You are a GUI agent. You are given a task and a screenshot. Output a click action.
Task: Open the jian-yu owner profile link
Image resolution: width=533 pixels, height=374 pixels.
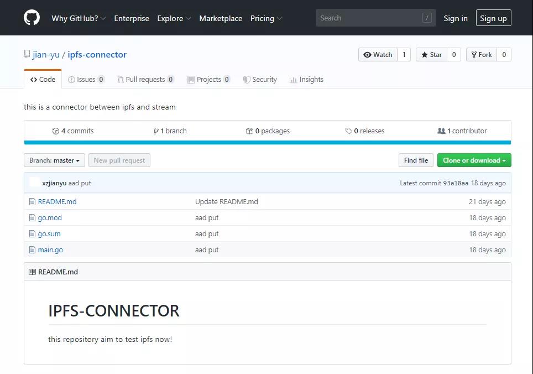[46, 54]
